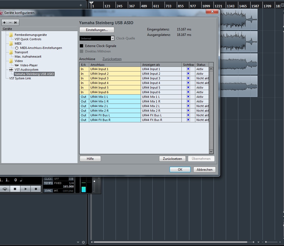Click the minus icon to remove a device
Image resolution: width=284 pixels, height=246 pixels.
pyautogui.click(x=10, y=23)
